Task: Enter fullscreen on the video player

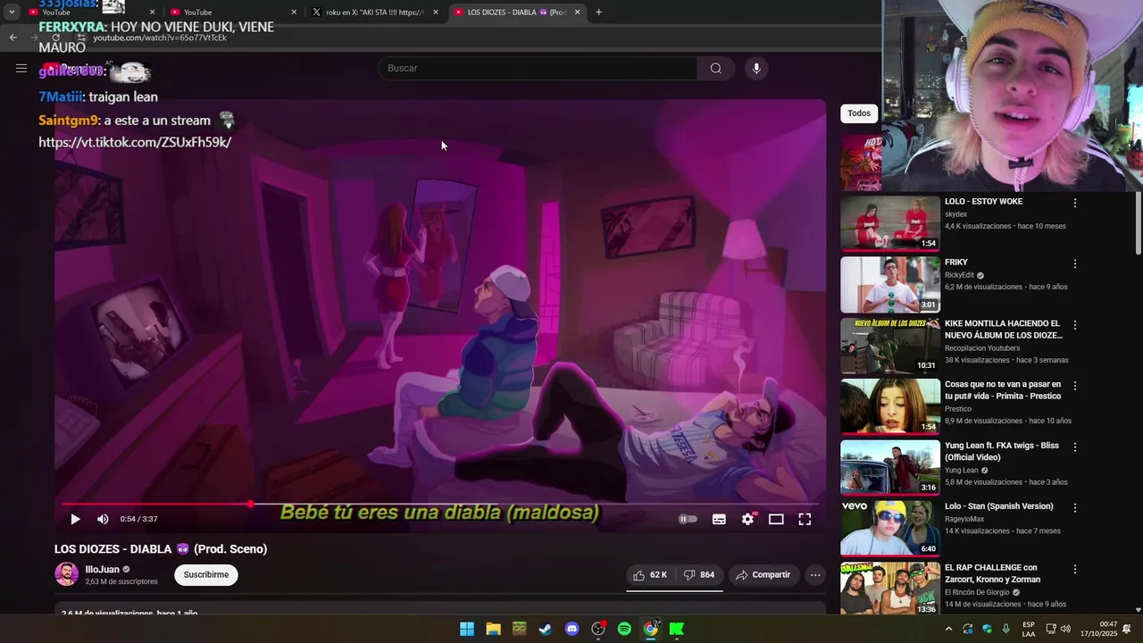Action: [x=805, y=519]
